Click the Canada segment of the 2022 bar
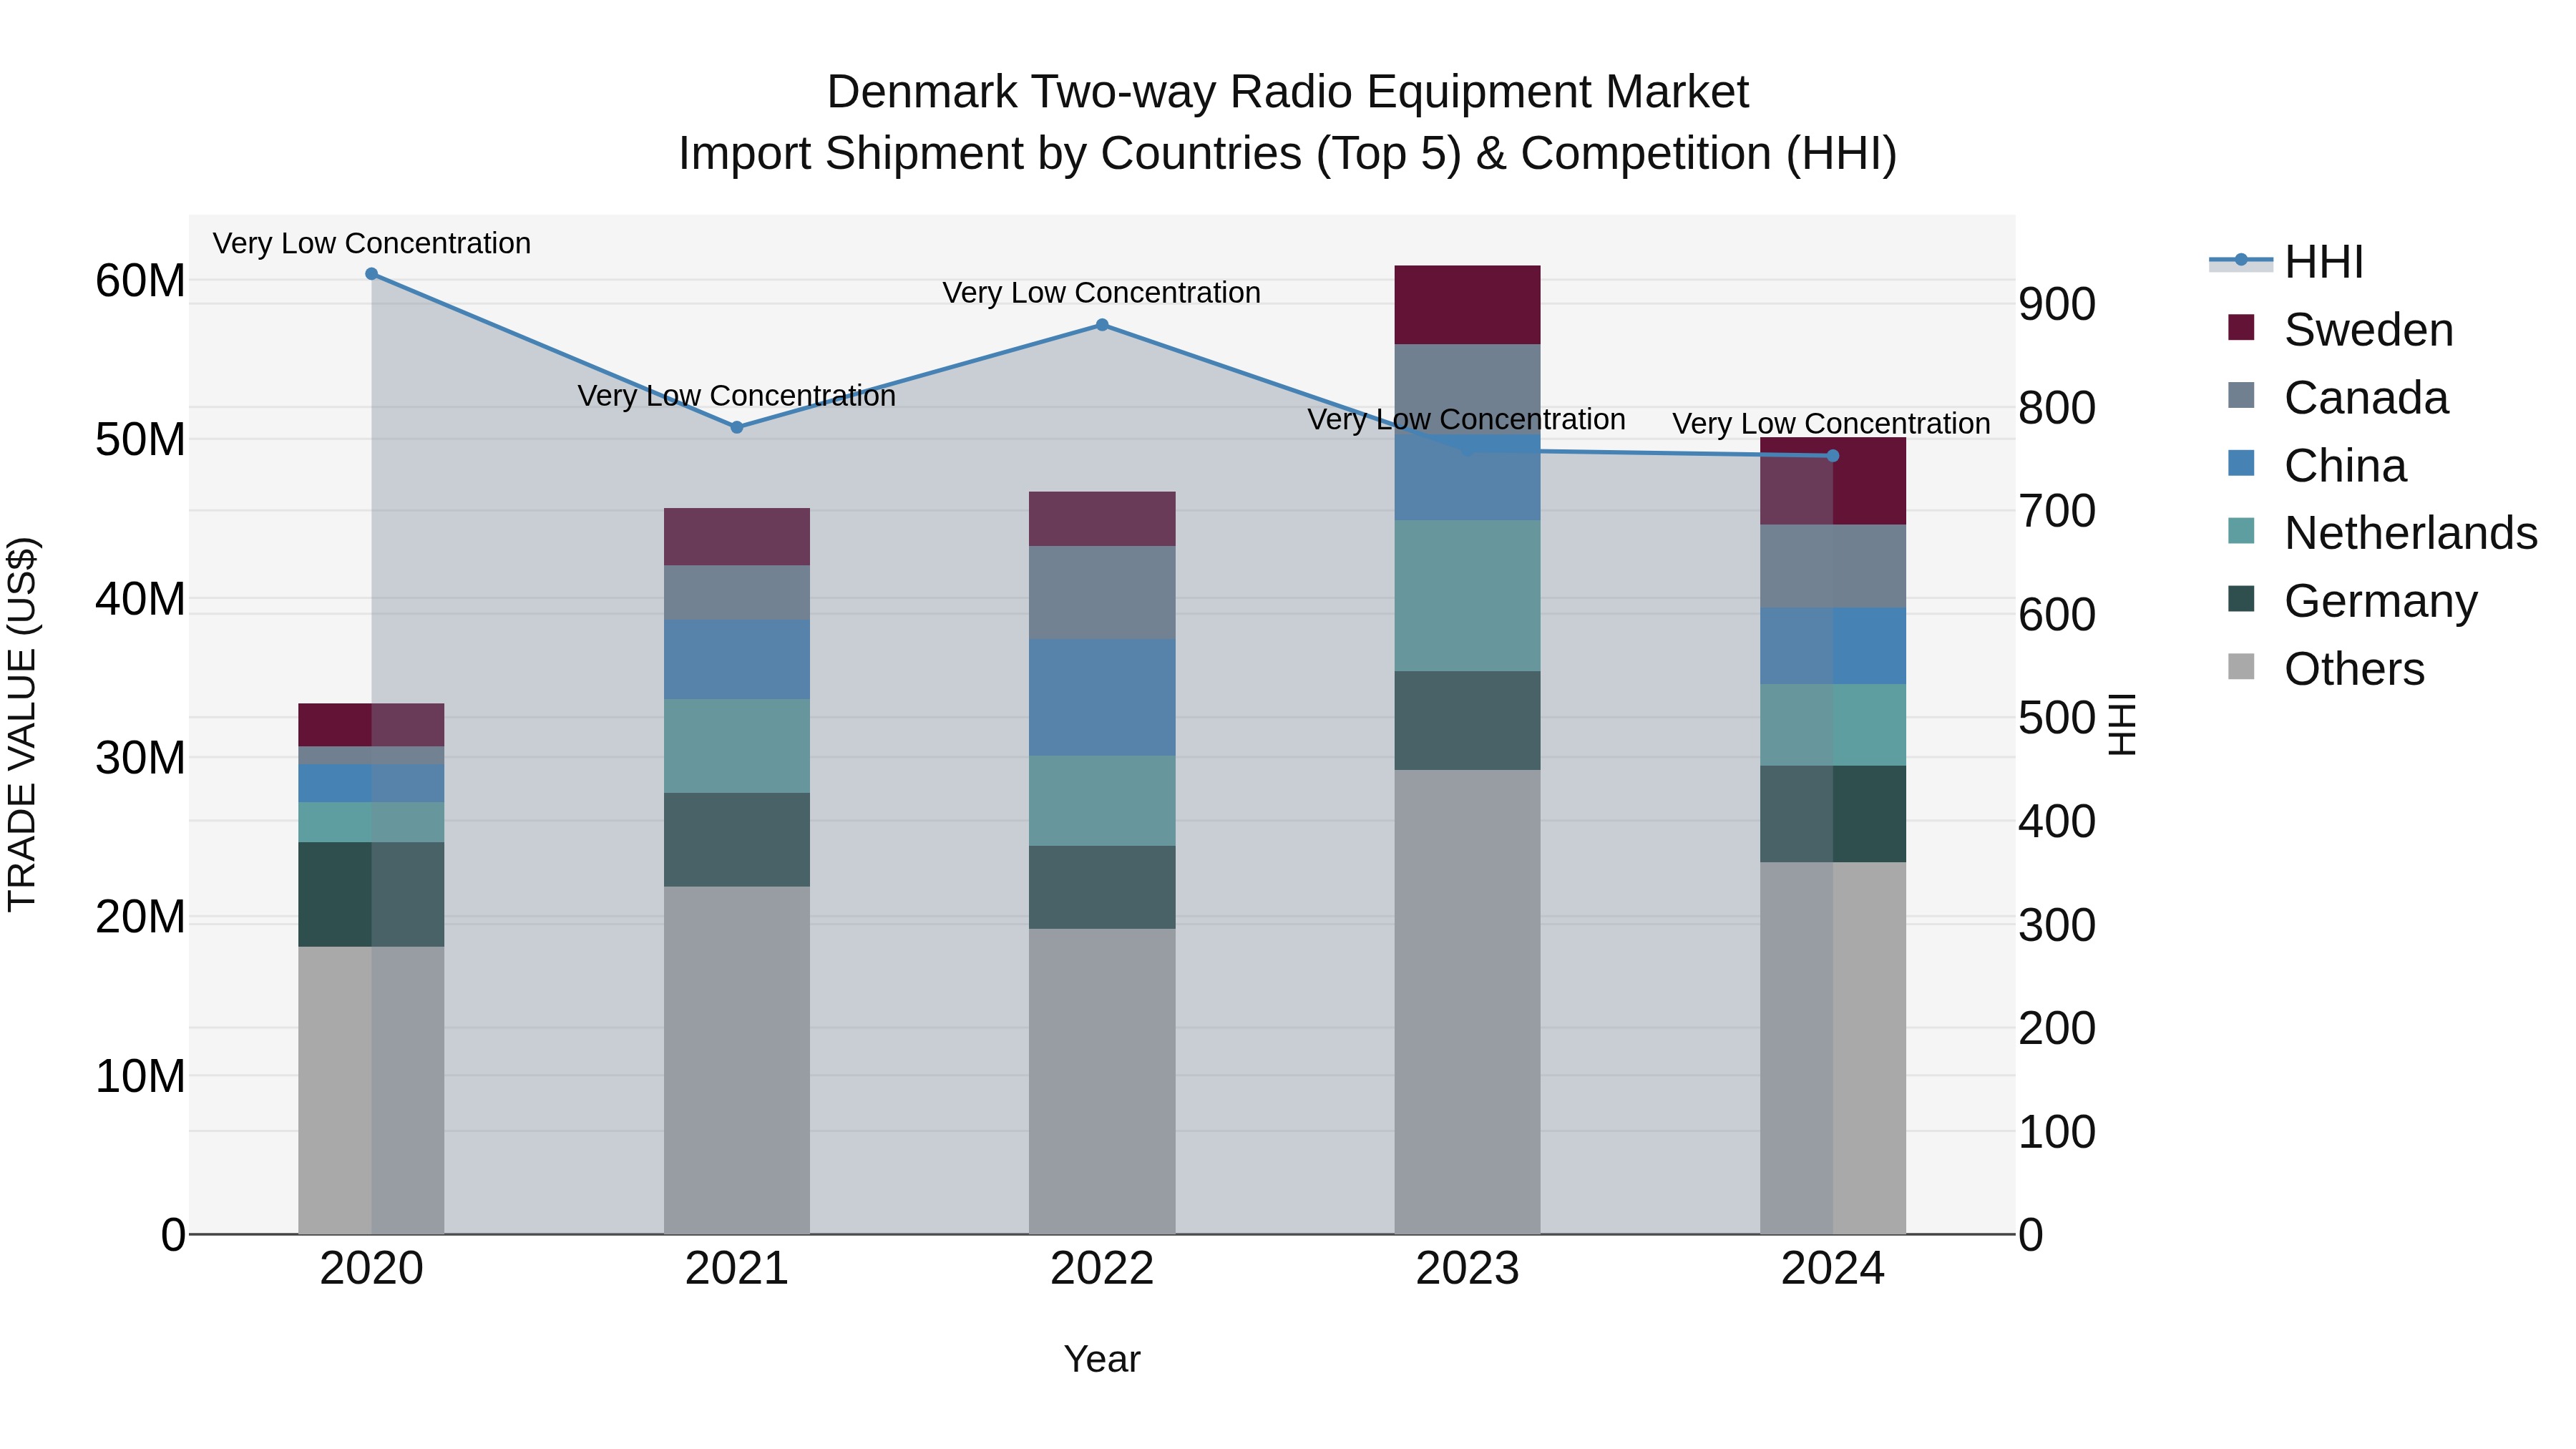 coord(1102,593)
